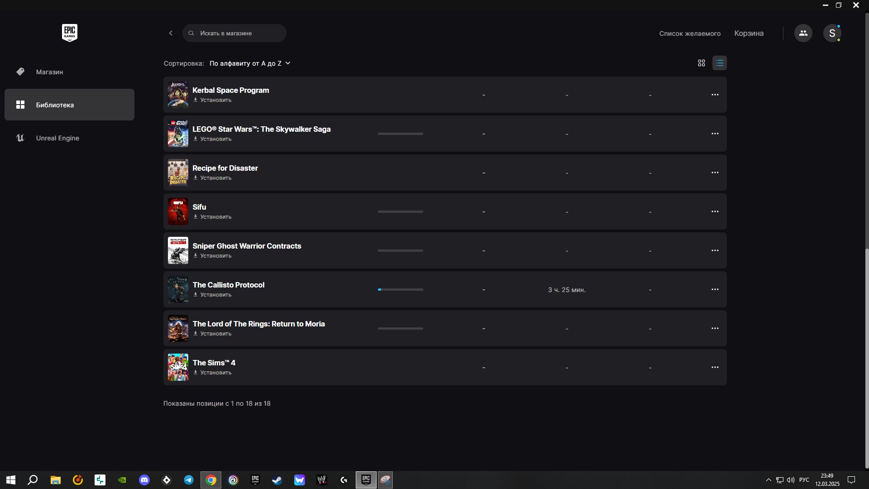Open the Unreal Engine section
The height and width of the screenshot is (489, 869).
(x=69, y=138)
